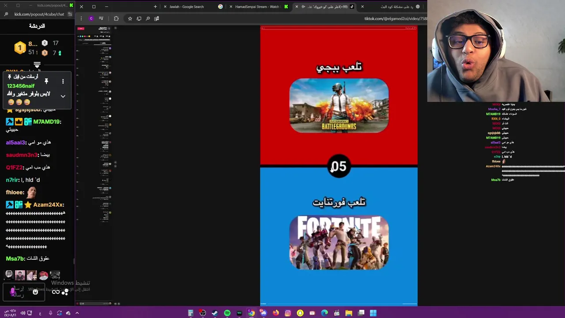Click the silver rank 2 leaderboard badge

point(45,43)
